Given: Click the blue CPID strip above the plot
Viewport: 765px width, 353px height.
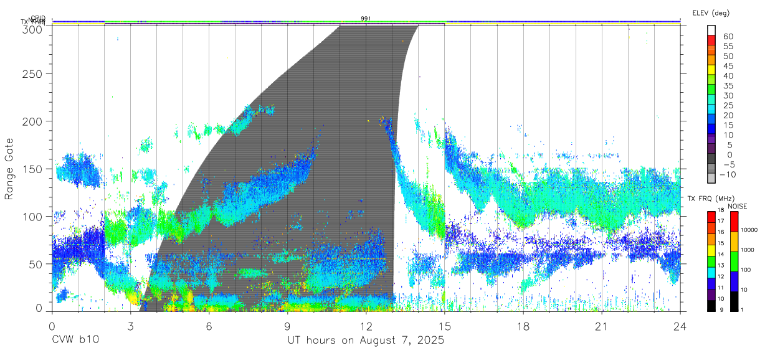Looking at the screenshot, I should [x=366, y=21].
